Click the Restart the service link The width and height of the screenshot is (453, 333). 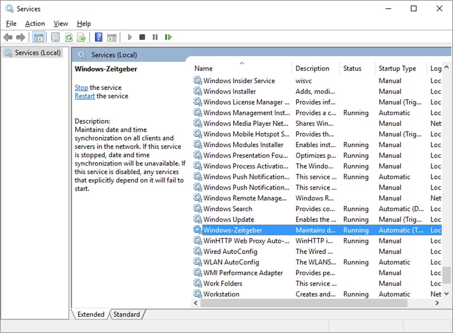pyautogui.click(x=85, y=96)
